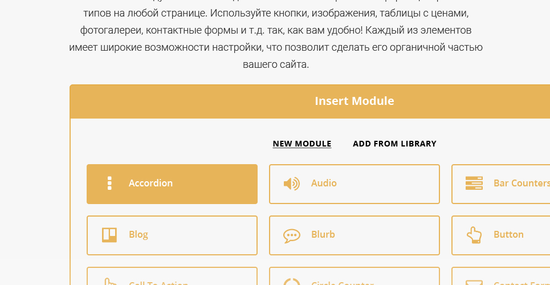This screenshot has height=285, width=550.
Task: Click the Audio speaker icon
Action: tap(291, 184)
